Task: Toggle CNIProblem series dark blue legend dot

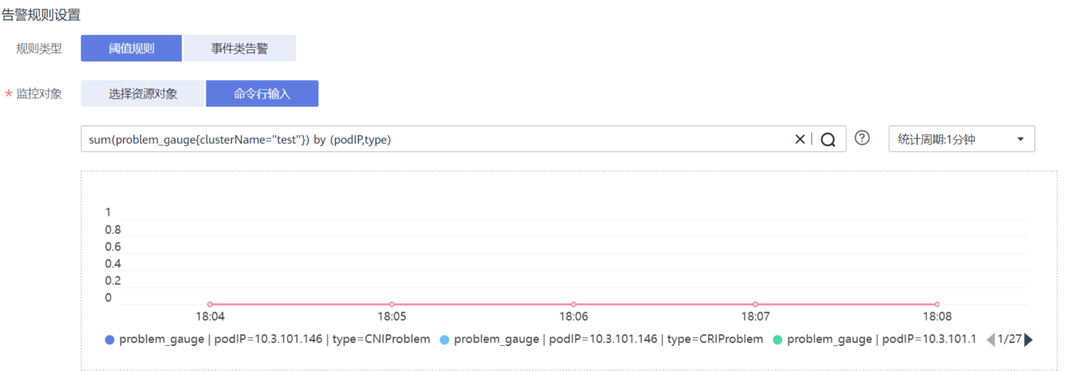Action: click(x=109, y=340)
